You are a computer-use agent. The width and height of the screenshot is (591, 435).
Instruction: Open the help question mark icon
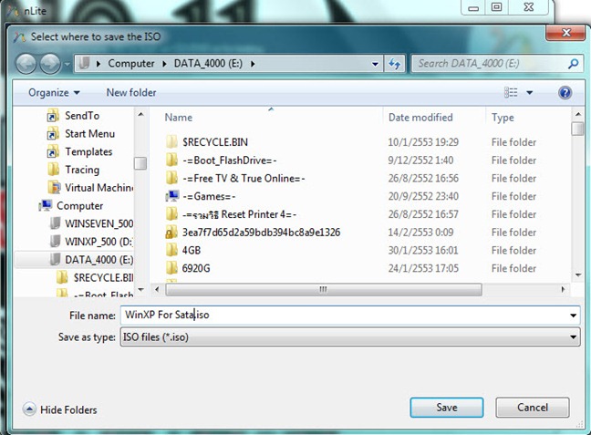[565, 93]
